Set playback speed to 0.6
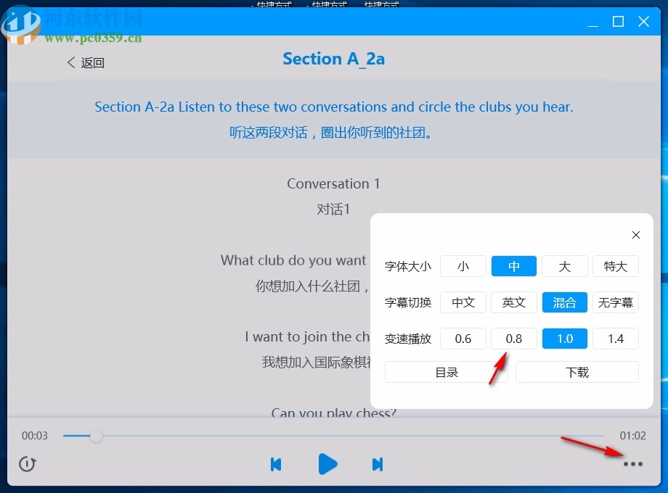The width and height of the screenshot is (668, 493). pos(463,339)
